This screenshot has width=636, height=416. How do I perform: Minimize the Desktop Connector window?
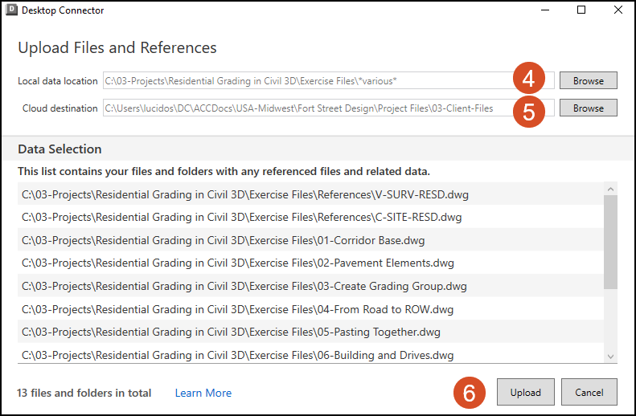544,10
